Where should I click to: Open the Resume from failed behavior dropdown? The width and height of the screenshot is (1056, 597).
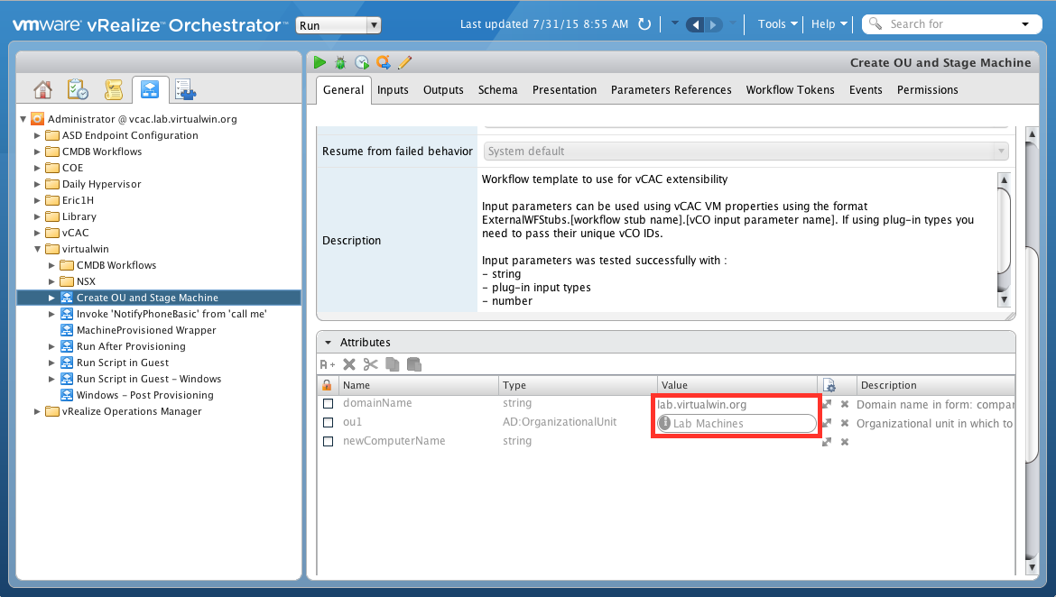746,152
